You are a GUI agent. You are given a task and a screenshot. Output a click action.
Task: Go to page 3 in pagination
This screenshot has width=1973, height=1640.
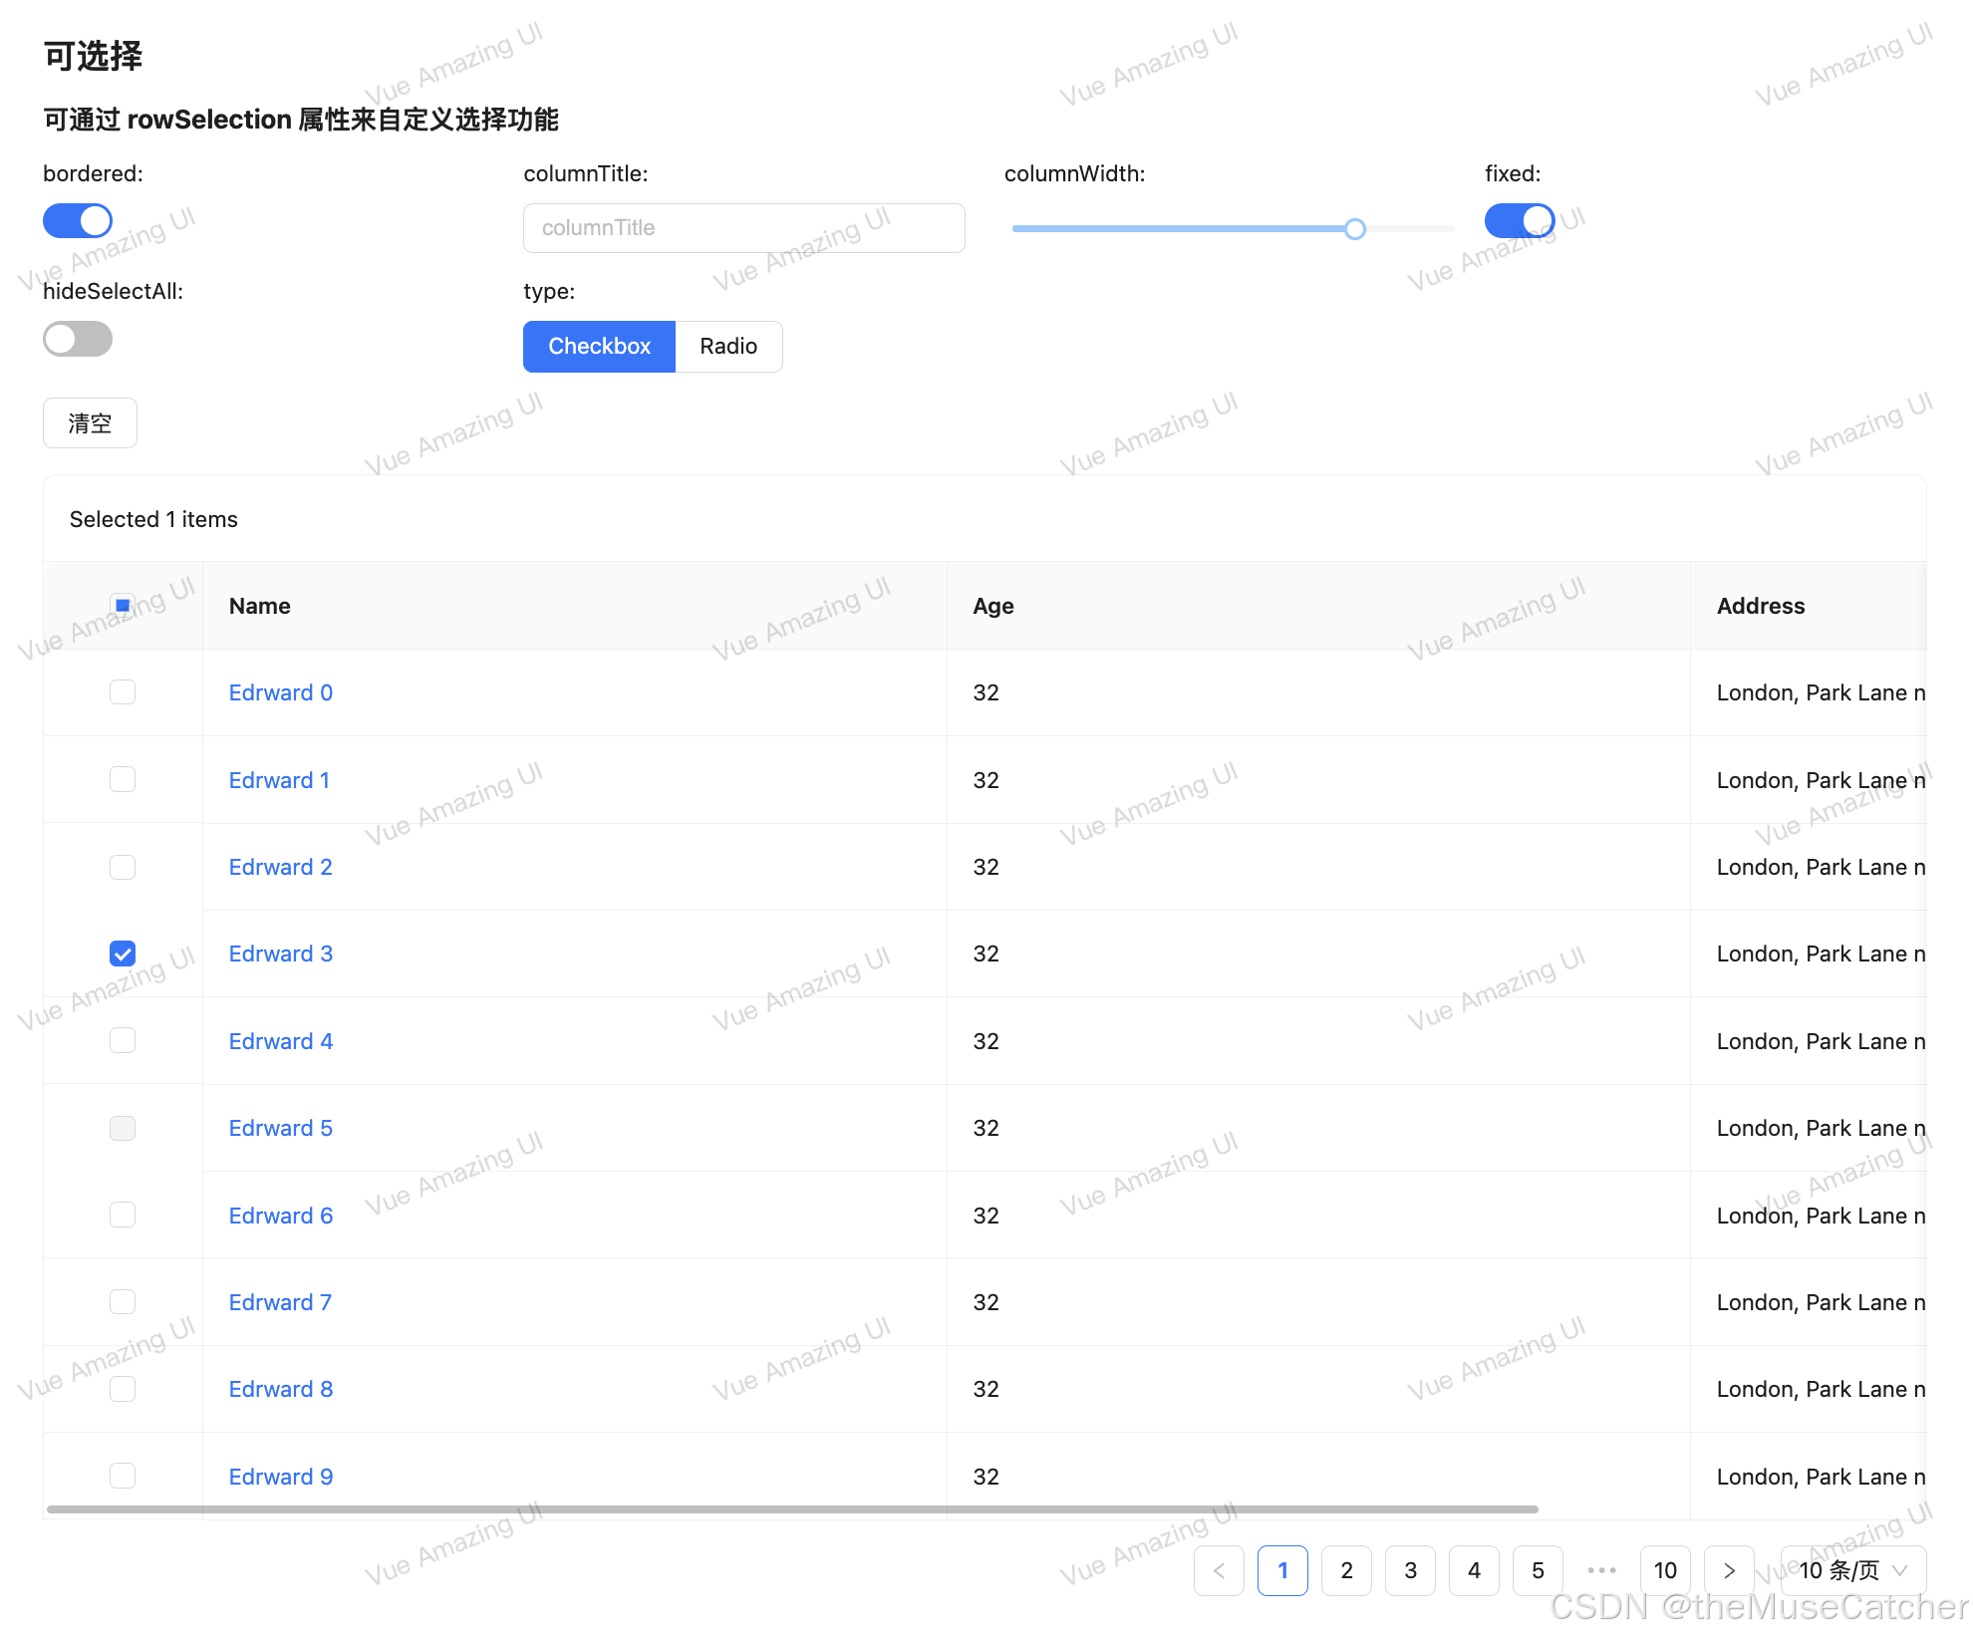tap(1410, 1570)
